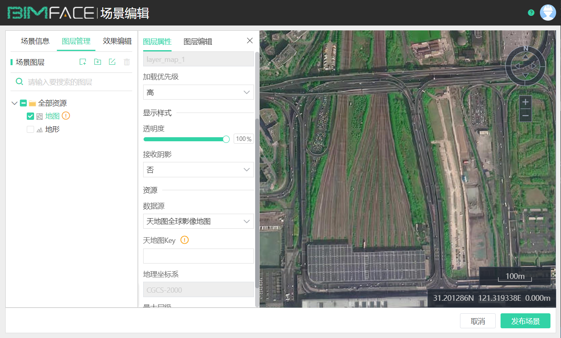Click the 天地图Key input field
561x338 pixels.
pyautogui.click(x=198, y=256)
